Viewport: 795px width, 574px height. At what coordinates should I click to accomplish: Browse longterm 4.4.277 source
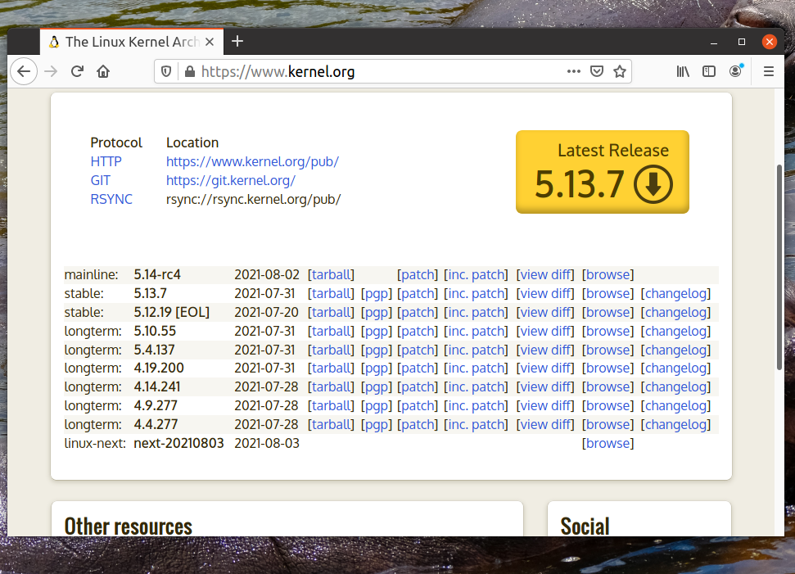click(x=608, y=424)
